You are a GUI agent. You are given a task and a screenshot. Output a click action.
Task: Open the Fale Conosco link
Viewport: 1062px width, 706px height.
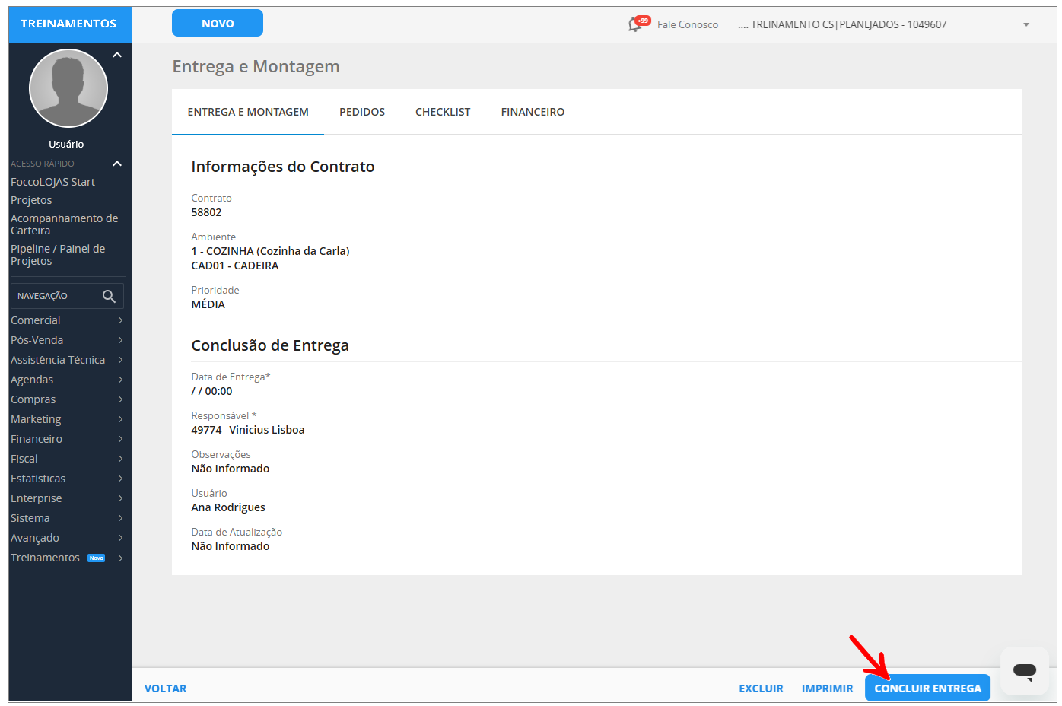[688, 24]
